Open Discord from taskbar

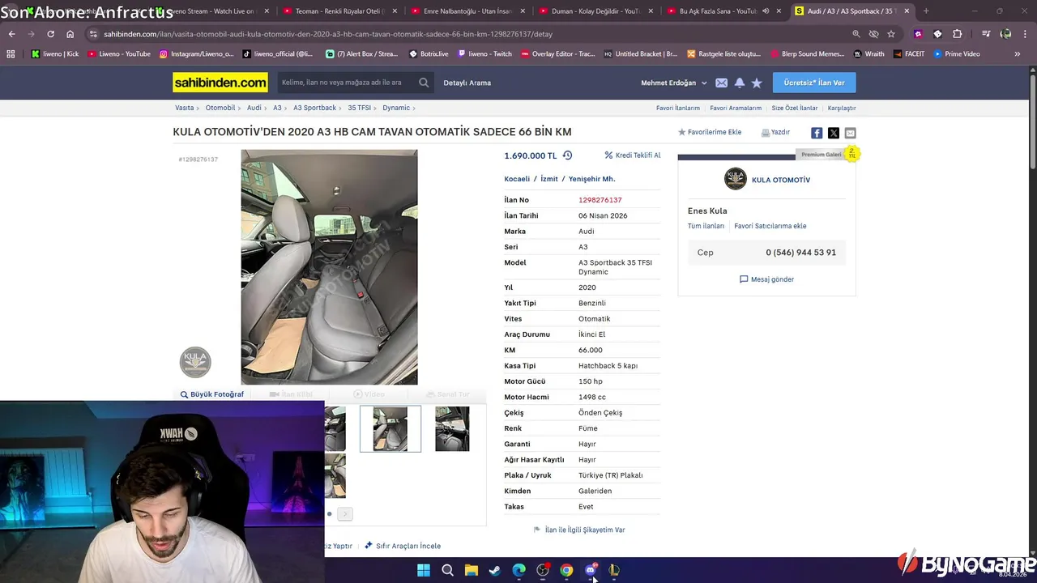pyautogui.click(x=590, y=570)
